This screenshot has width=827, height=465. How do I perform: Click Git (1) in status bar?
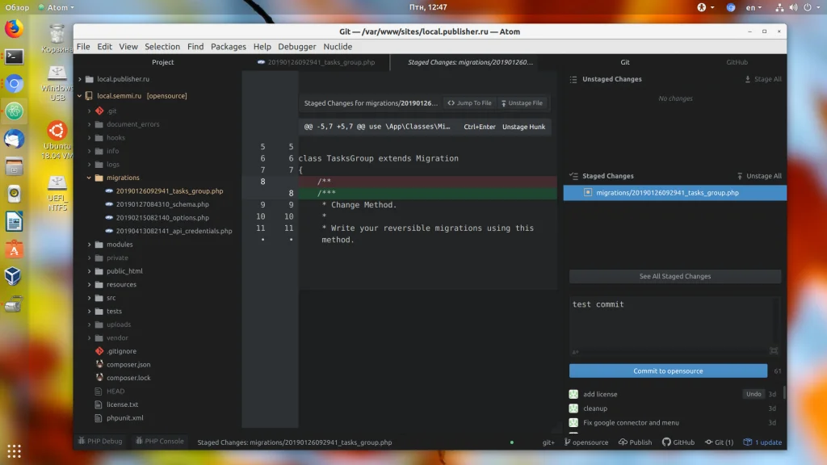click(719, 442)
